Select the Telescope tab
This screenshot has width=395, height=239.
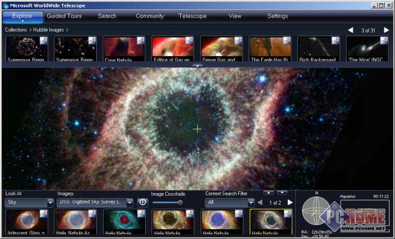point(193,16)
